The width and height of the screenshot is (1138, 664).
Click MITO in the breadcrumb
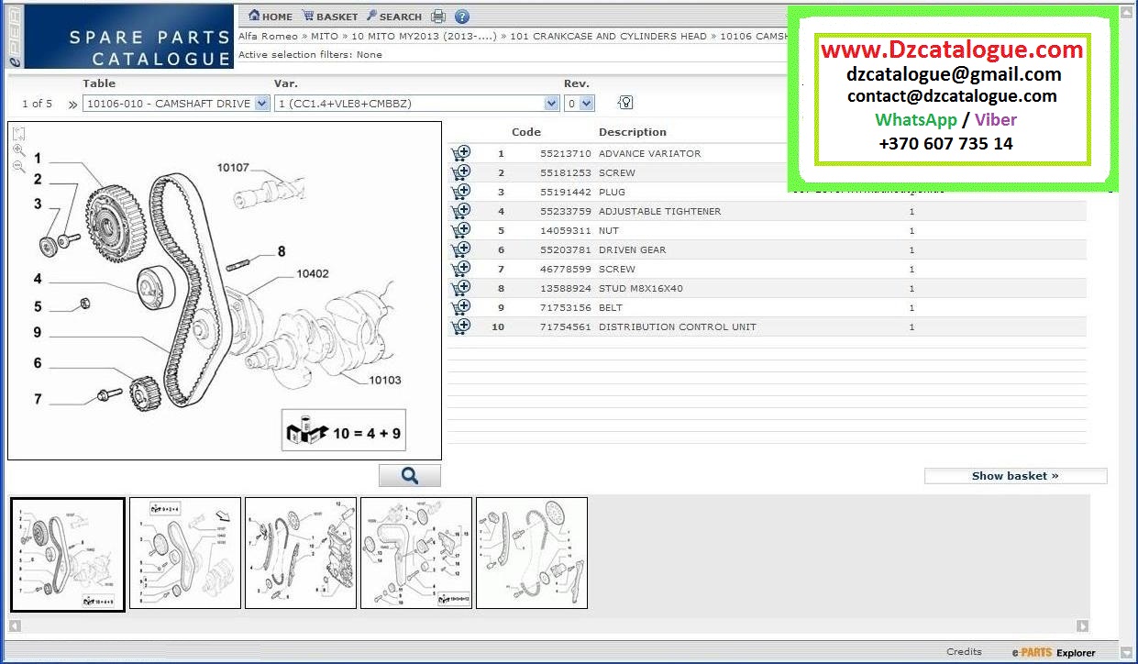click(324, 37)
